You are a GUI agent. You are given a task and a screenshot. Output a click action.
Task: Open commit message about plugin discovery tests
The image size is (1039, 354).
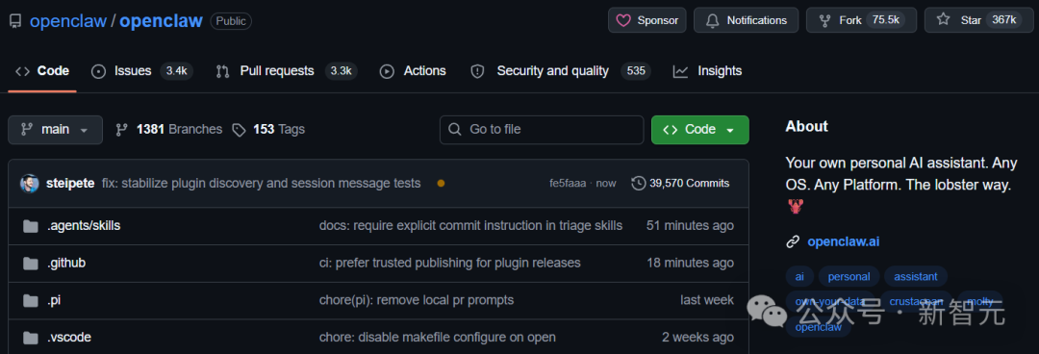261,184
